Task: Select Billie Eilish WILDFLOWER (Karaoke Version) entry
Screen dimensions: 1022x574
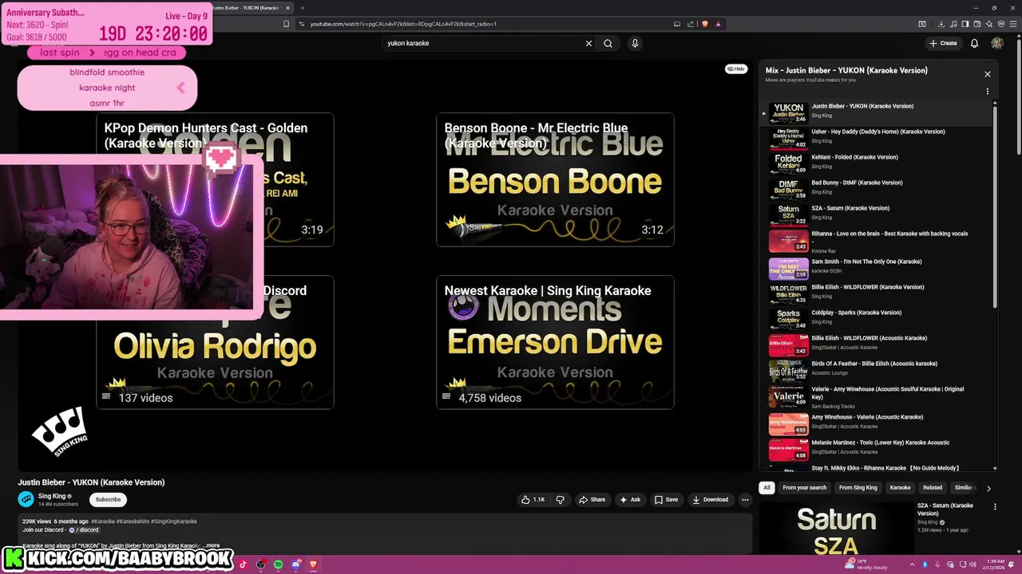Action: 878,292
